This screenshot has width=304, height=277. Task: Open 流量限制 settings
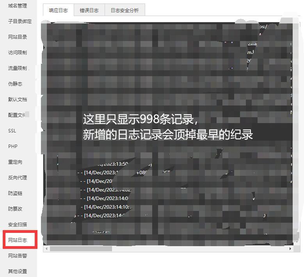[x=18, y=68]
